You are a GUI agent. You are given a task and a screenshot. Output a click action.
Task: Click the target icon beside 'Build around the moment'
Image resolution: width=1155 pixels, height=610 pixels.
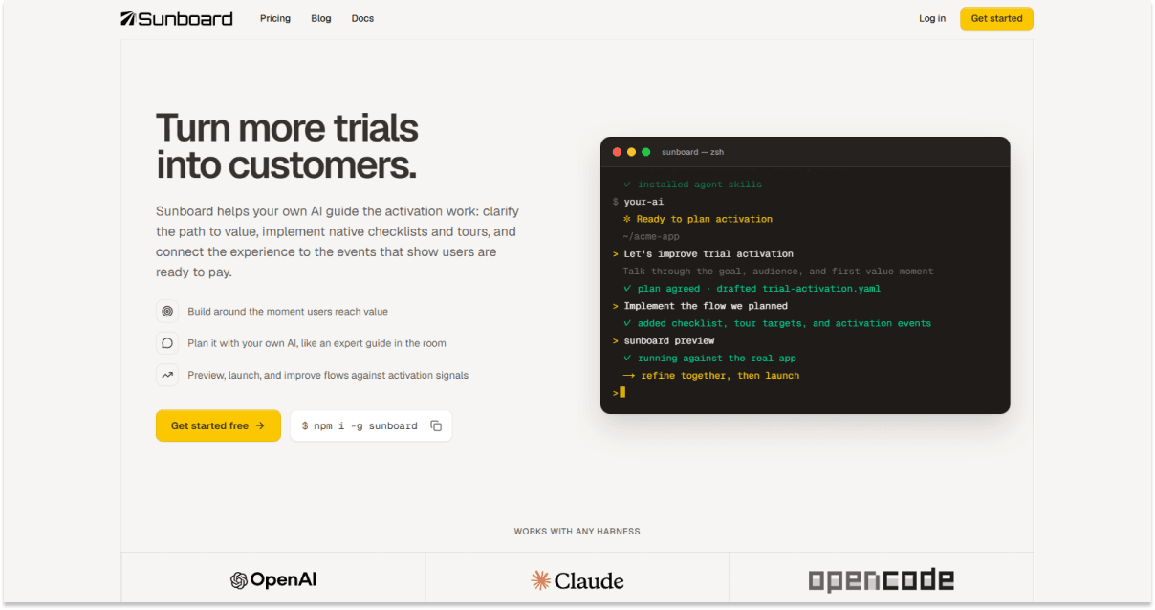coord(167,311)
